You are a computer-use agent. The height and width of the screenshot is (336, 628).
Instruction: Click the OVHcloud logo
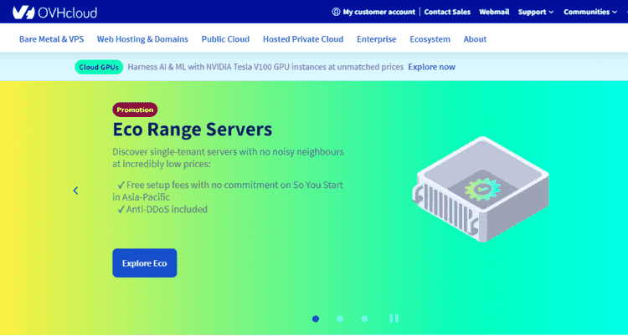point(55,13)
